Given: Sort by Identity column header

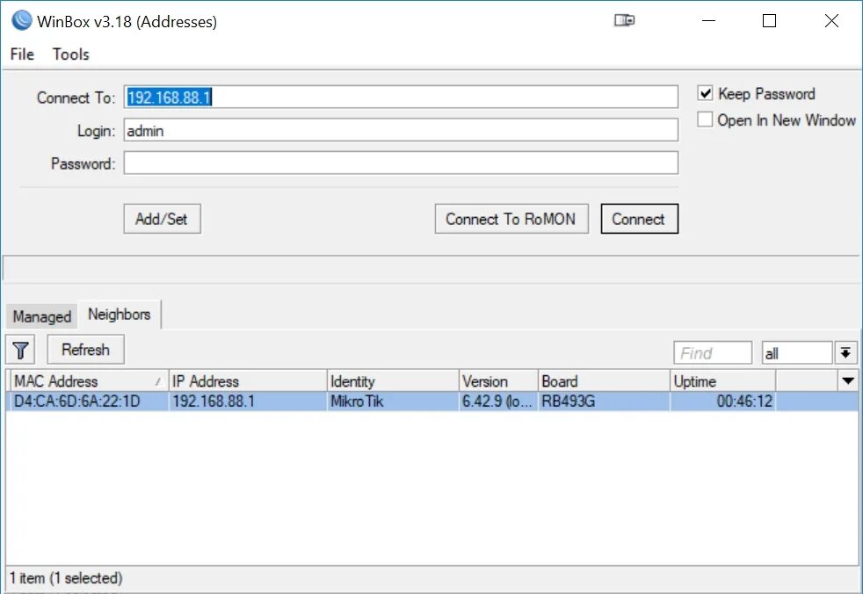Looking at the screenshot, I should (393, 381).
